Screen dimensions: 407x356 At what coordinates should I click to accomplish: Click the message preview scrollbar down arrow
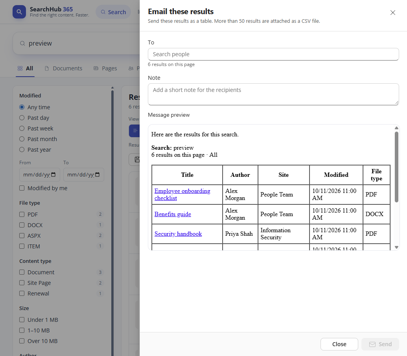[396, 248]
